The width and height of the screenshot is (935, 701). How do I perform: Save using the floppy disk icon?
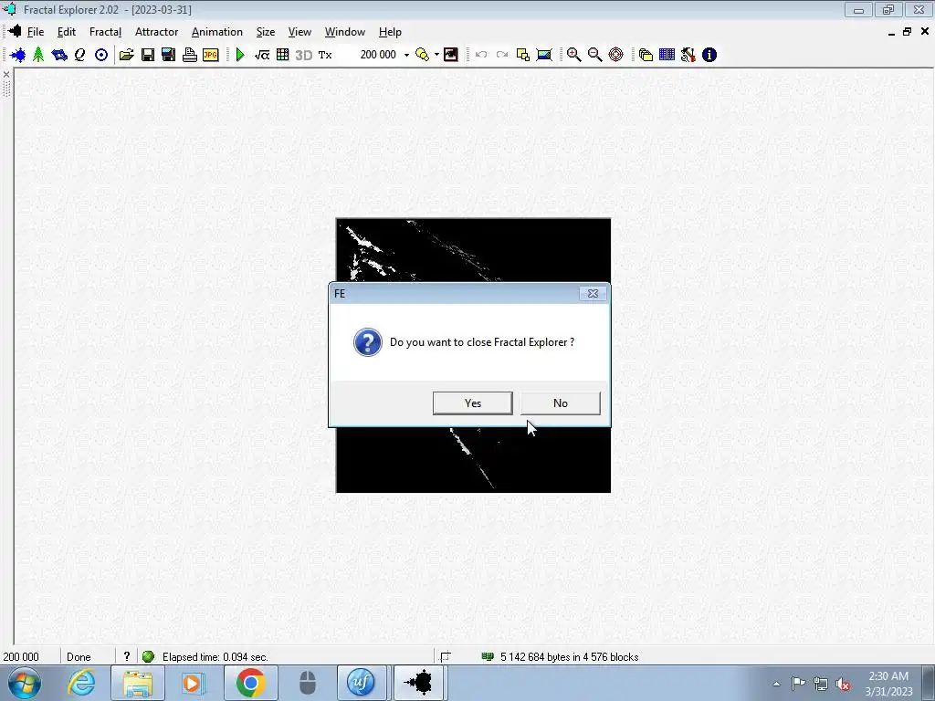148,55
